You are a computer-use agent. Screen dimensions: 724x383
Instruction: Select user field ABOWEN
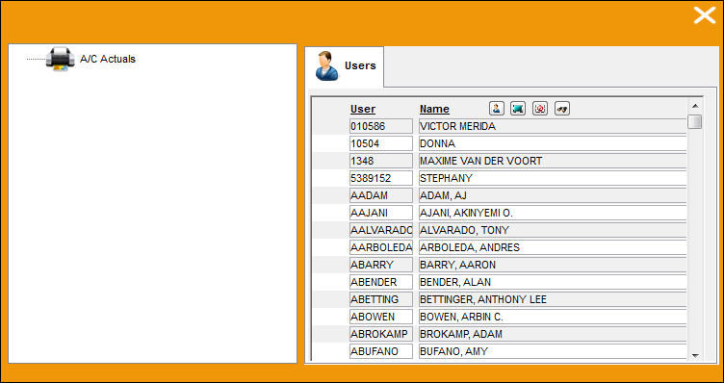381,317
